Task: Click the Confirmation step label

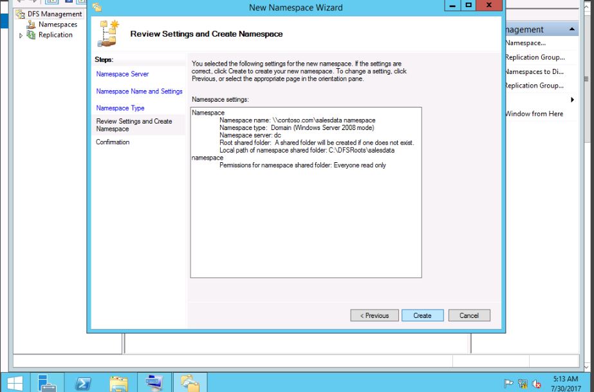Action: (113, 142)
